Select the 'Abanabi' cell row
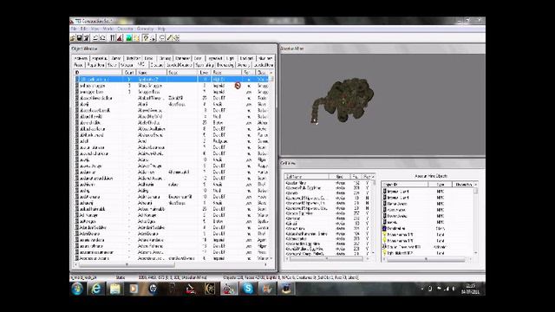The height and width of the screenshot is (312, 555). 328,193
